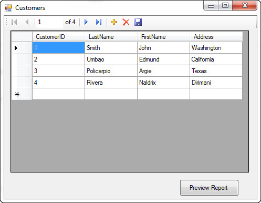Screen dimensions: 261x203
Task: Click the Dinimani address cell
Action: pos(216,83)
